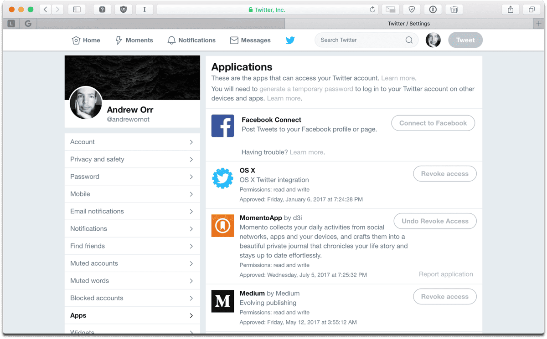Open Mobile settings
The width and height of the screenshot is (547, 339).
pyautogui.click(x=132, y=194)
